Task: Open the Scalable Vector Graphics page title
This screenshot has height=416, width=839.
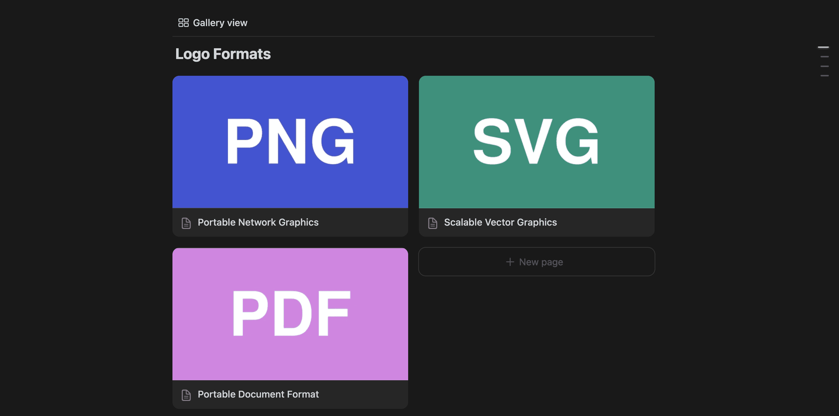Action: [500, 222]
